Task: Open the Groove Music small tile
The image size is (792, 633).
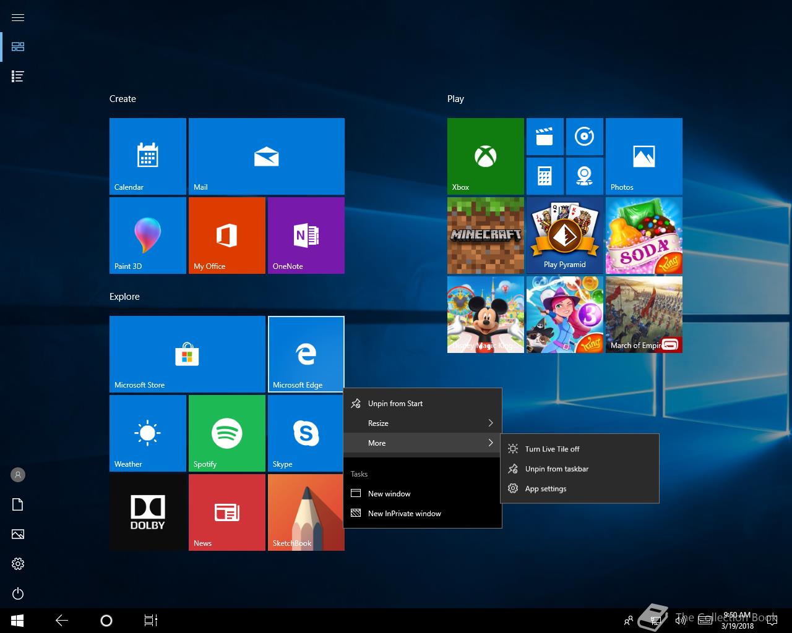Action: pyautogui.click(x=584, y=137)
